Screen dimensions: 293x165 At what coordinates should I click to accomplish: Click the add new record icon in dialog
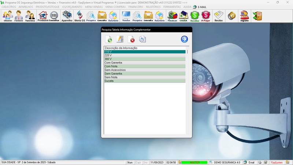(x=109, y=39)
